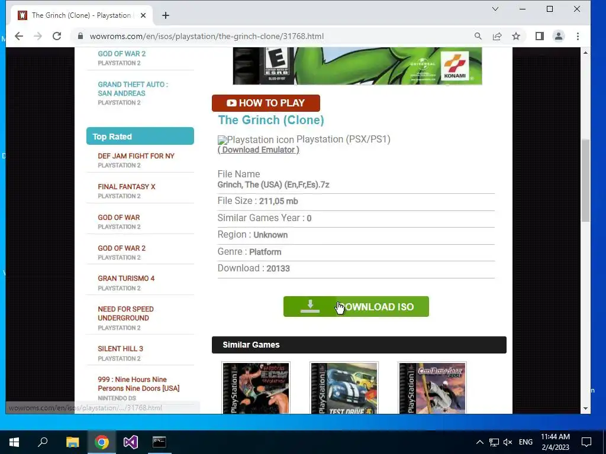606x454 pixels.
Task: Open Chrome's three-dot menu
Action: [578, 36]
